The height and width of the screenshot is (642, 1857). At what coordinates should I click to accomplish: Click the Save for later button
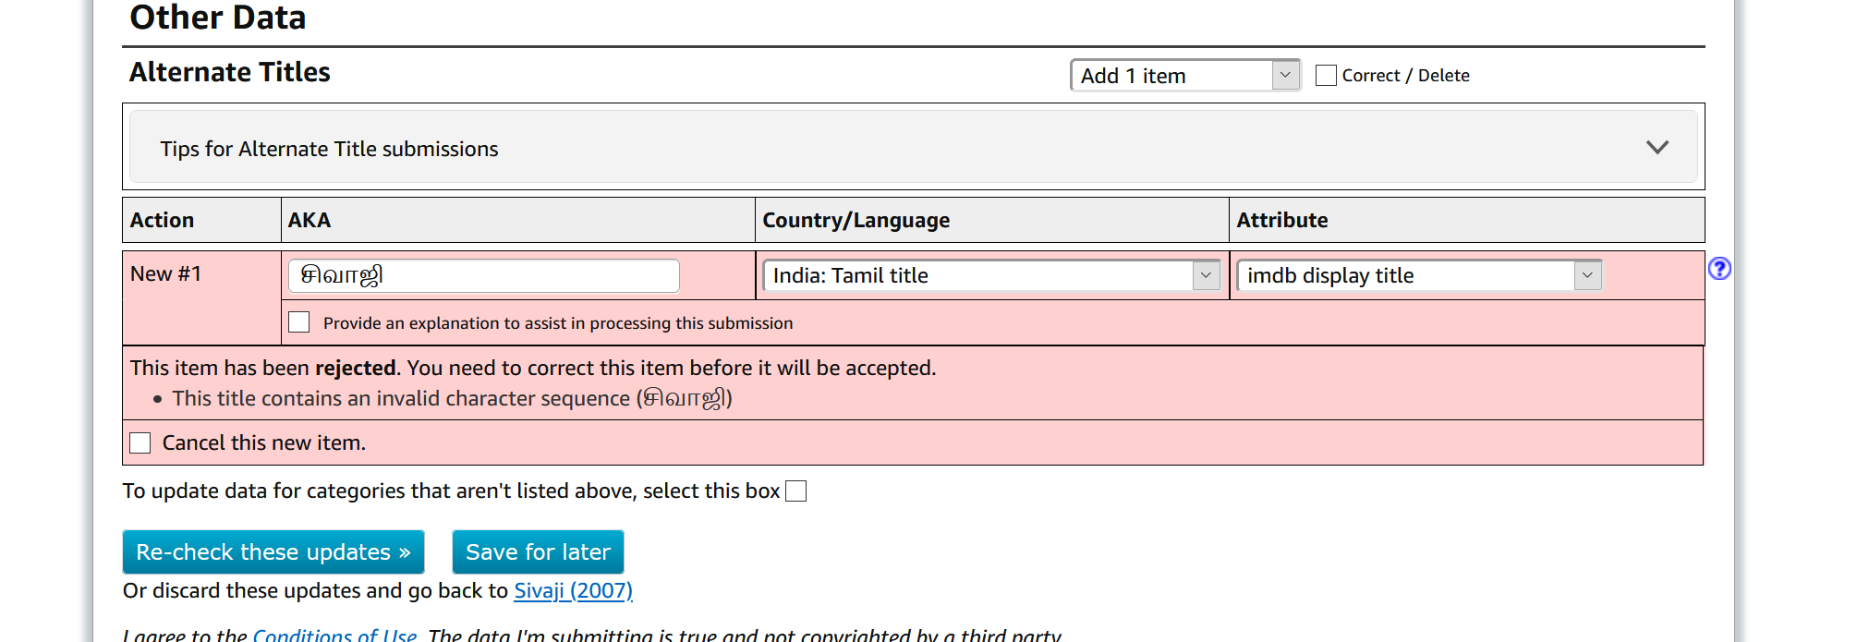coord(538,552)
